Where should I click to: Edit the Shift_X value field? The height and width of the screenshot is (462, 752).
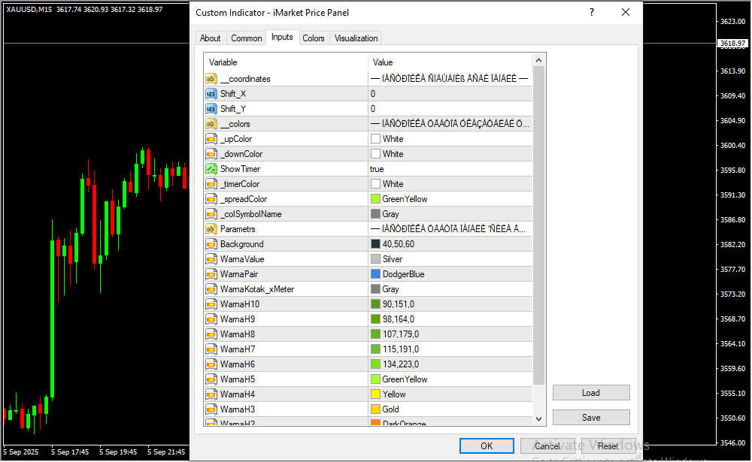[450, 94]
